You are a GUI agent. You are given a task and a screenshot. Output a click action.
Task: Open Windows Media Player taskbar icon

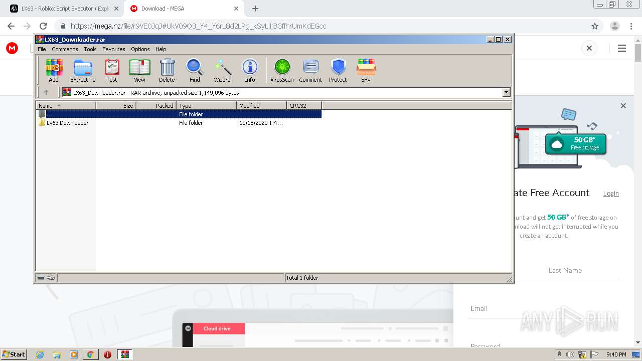pos(74,354)
